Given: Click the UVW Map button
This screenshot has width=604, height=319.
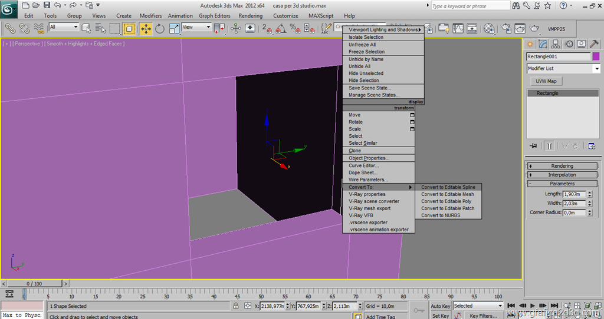Looking at the screenshot, I should 546,81.
